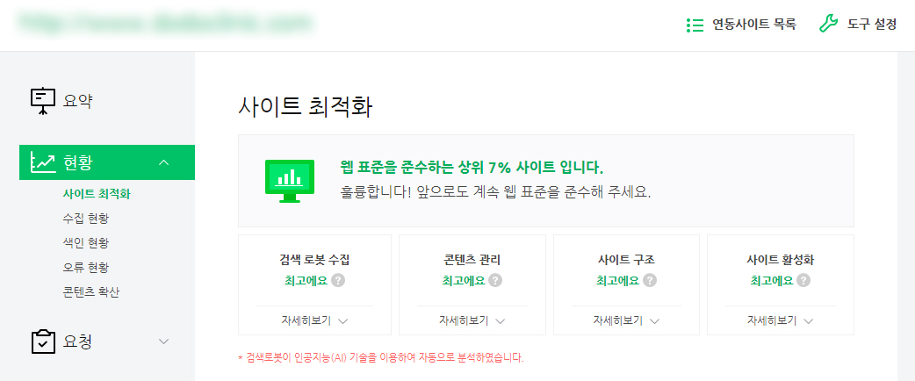Expand the 요청 menu section
Viewport: 915px width, 381px height.
tap(163, 341)
